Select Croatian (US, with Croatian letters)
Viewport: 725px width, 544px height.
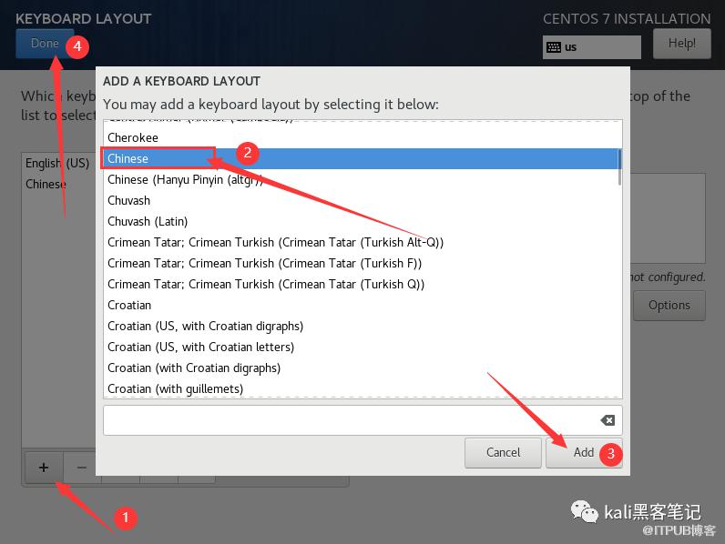(363, 347)
